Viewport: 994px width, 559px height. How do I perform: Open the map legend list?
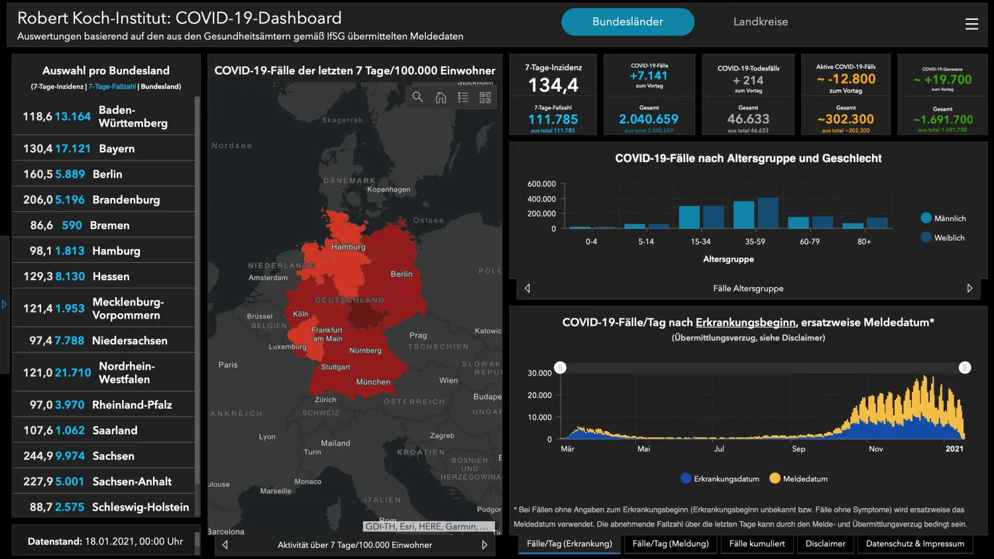(463, 97)
